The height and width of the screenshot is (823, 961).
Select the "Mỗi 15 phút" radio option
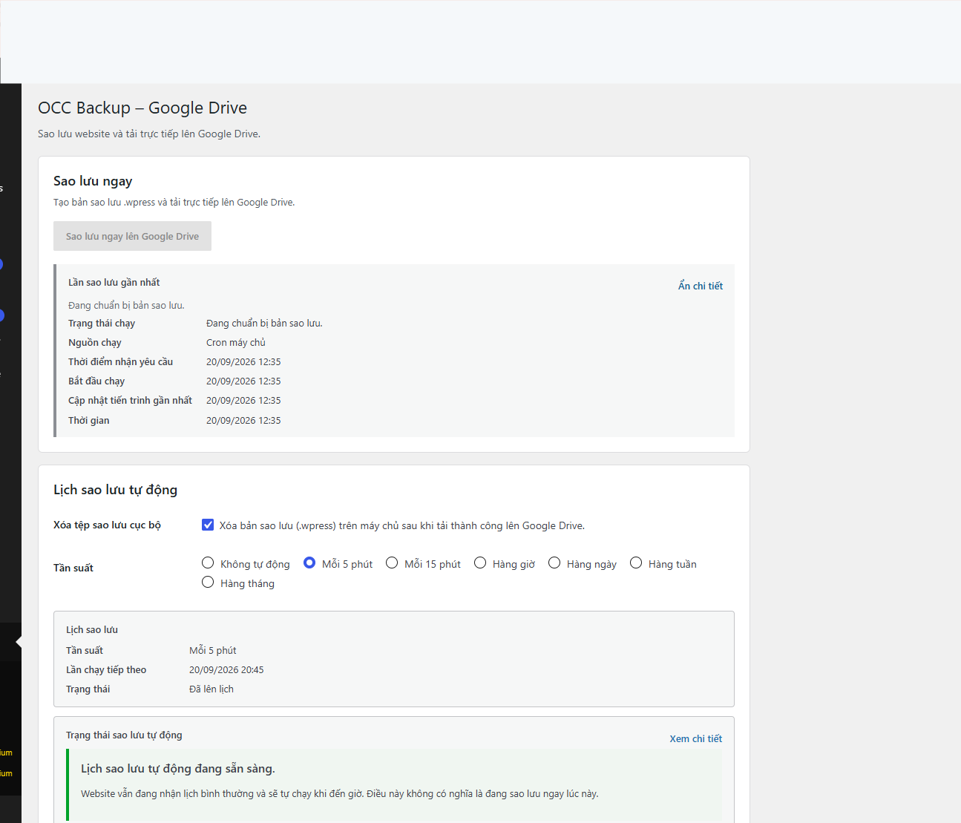[x=392, y=563]
